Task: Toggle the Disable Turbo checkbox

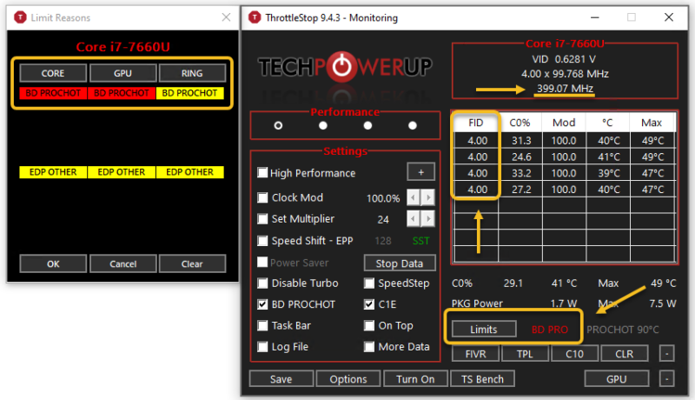Action: coord(263,283)
